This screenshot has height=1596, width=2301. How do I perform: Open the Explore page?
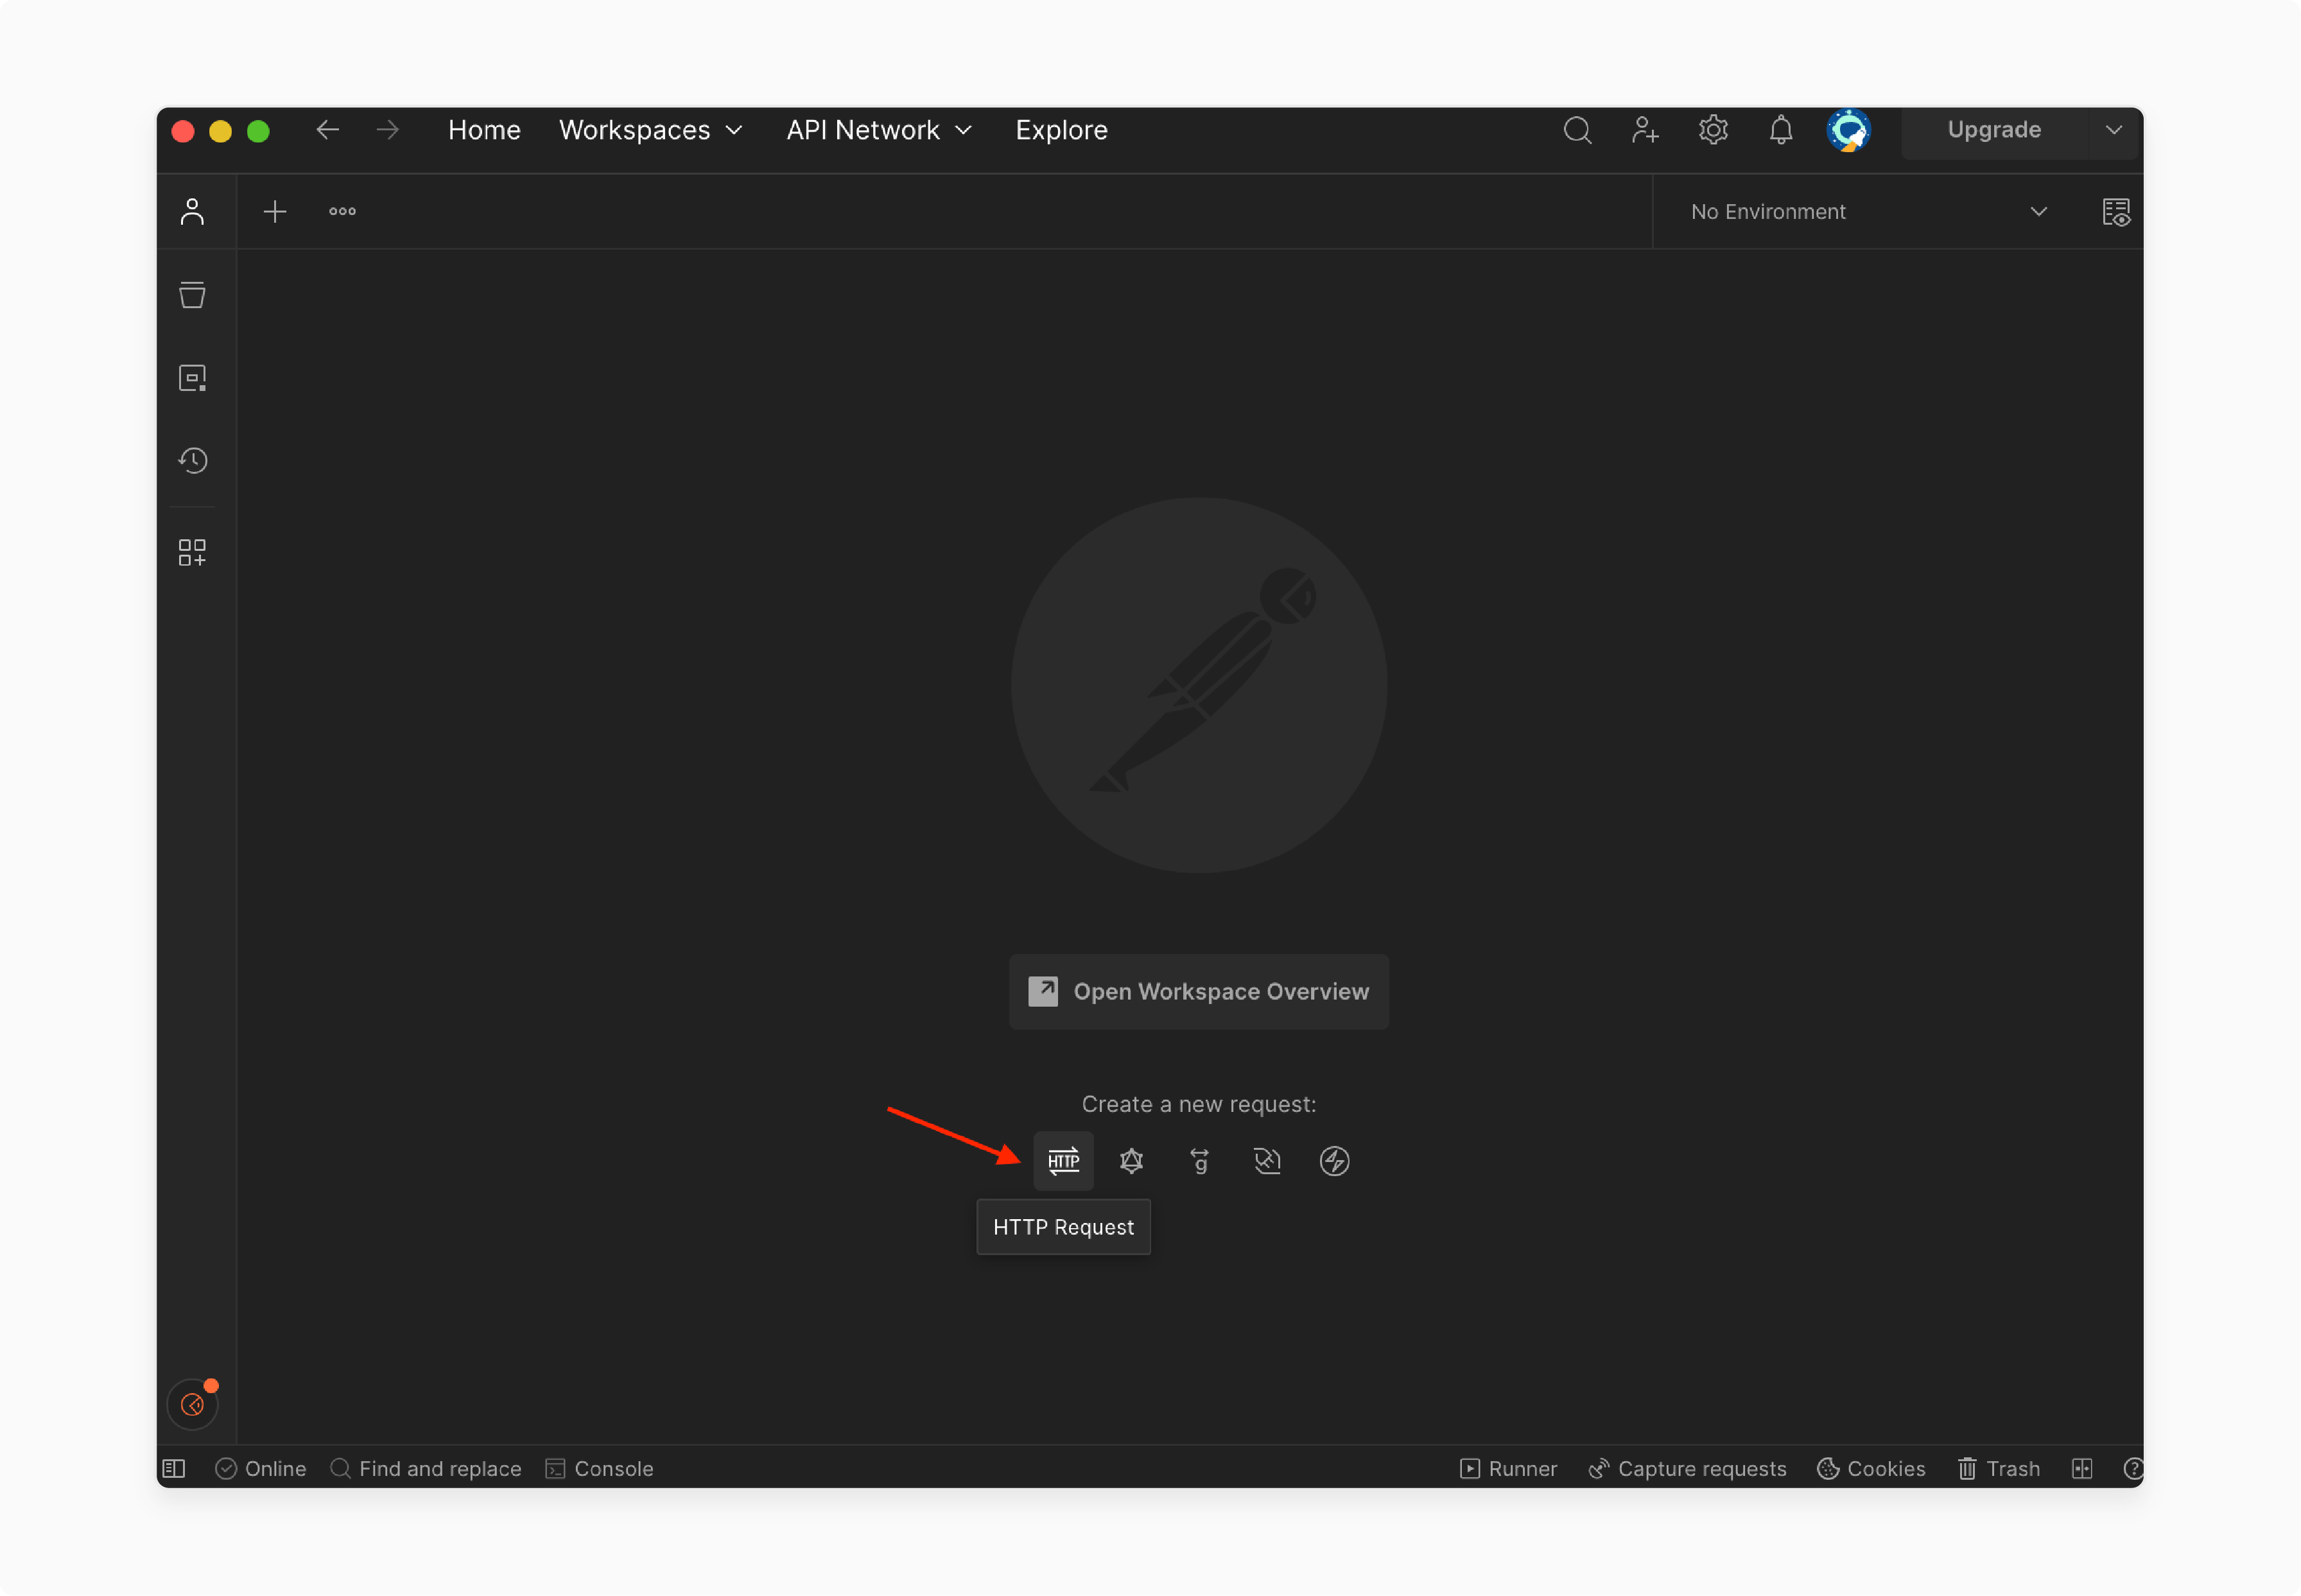click(x=1061, y=130)
